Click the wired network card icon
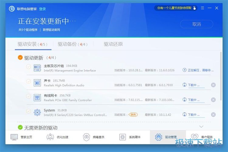Viewport: 228px width, 152px height. pos(37,98)
